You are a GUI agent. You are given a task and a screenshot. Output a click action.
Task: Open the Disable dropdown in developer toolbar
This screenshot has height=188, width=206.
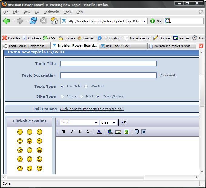tap(12, 38)
